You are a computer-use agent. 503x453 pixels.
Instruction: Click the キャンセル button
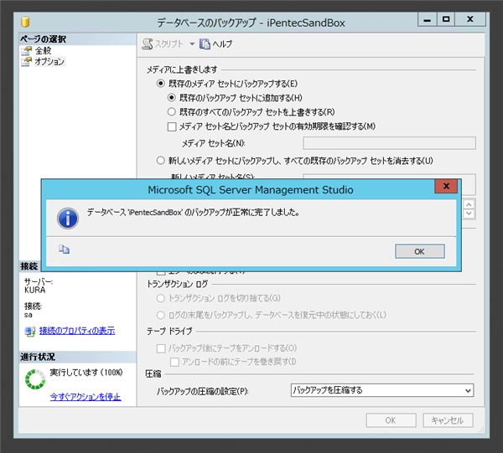(x=448, y=420)
